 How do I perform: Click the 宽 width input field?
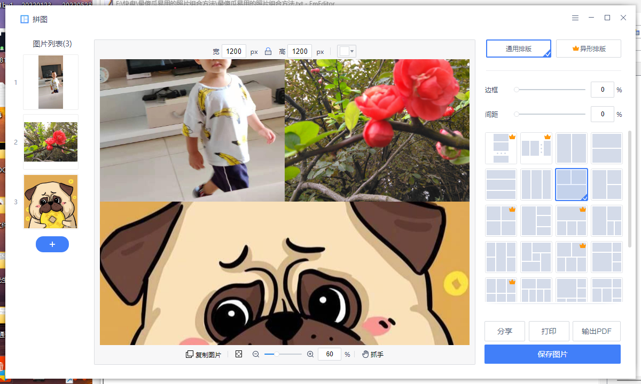(x=234, y=52)
